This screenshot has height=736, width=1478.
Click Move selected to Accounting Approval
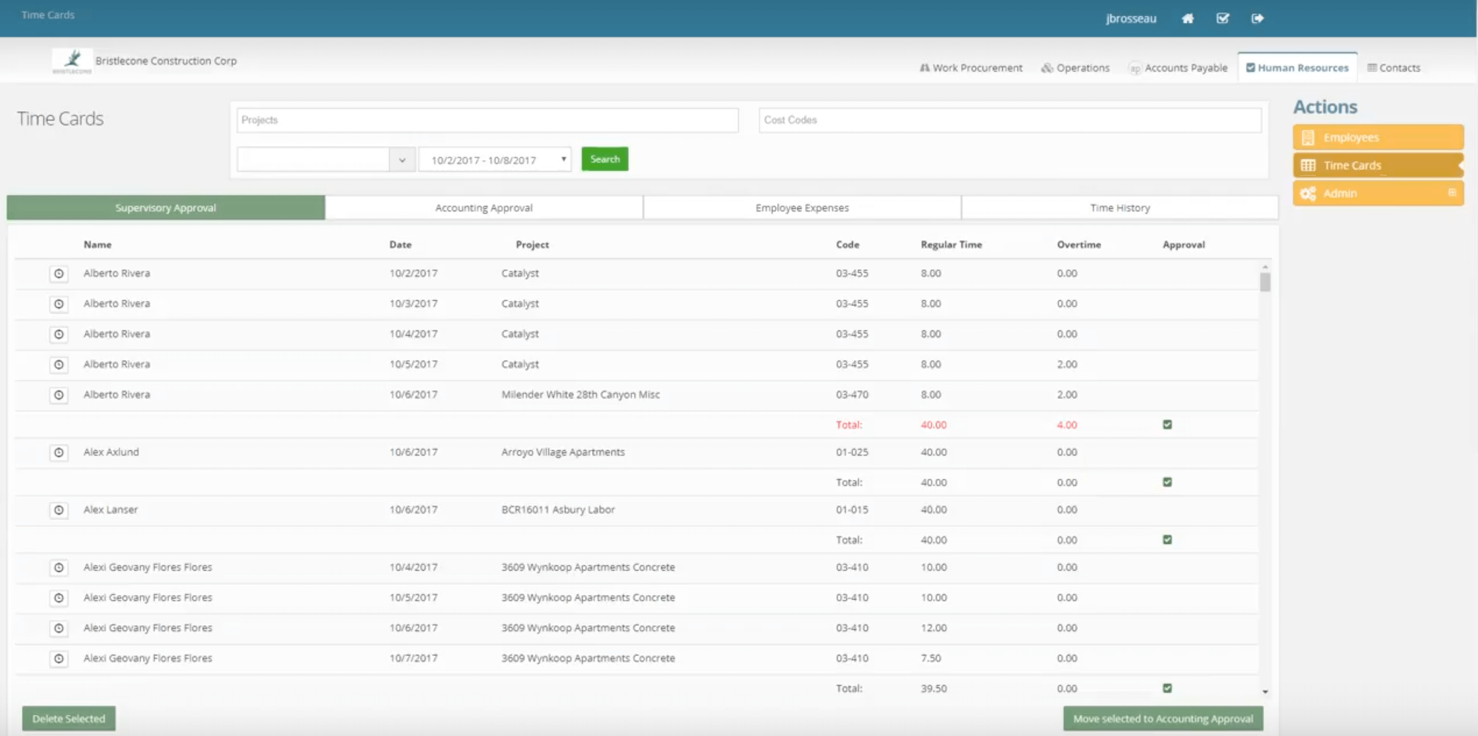pyautogui.click(x=1163, y=718)
